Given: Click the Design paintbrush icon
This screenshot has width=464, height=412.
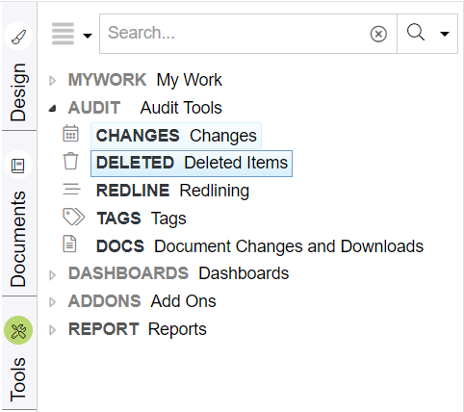Looking at the screenshot, I should click(18, 36).
